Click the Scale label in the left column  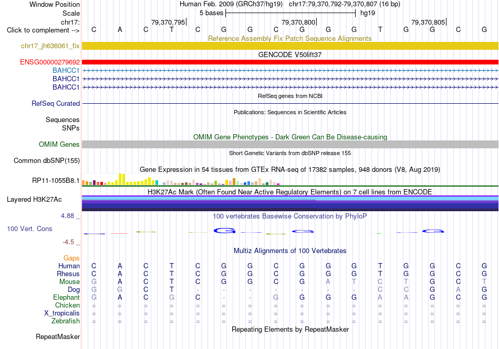coord(71,13)
